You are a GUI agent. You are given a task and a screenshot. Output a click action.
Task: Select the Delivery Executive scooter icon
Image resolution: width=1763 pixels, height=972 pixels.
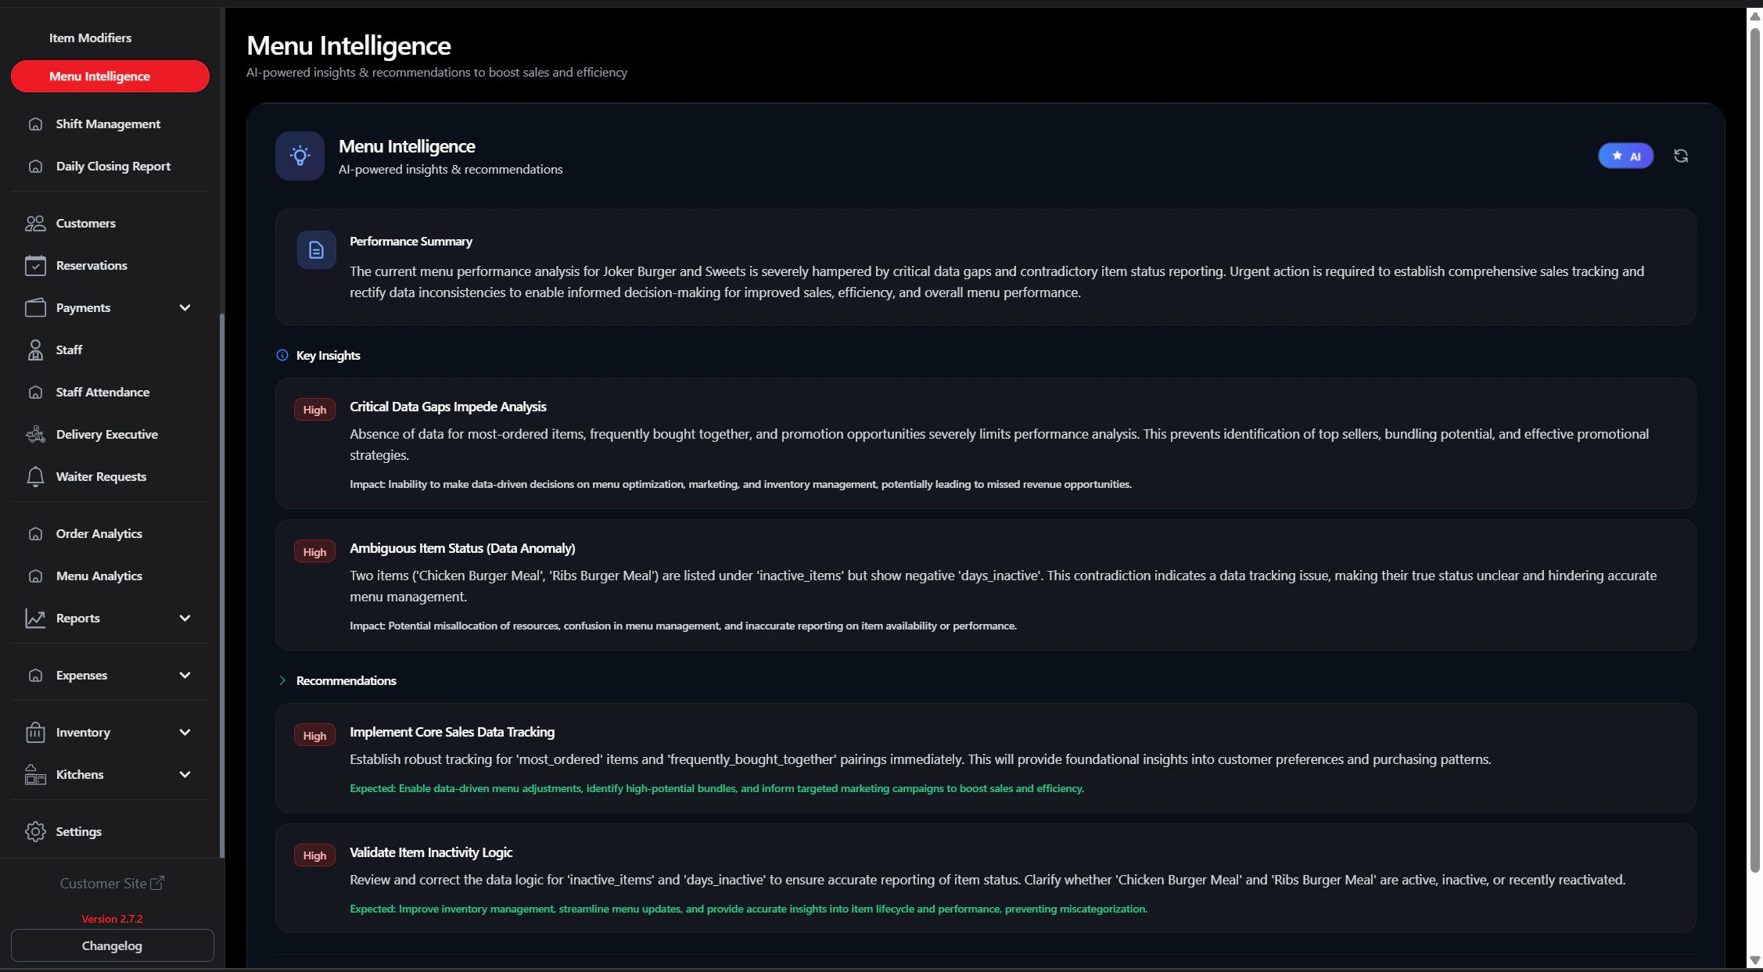pos(35,434)
